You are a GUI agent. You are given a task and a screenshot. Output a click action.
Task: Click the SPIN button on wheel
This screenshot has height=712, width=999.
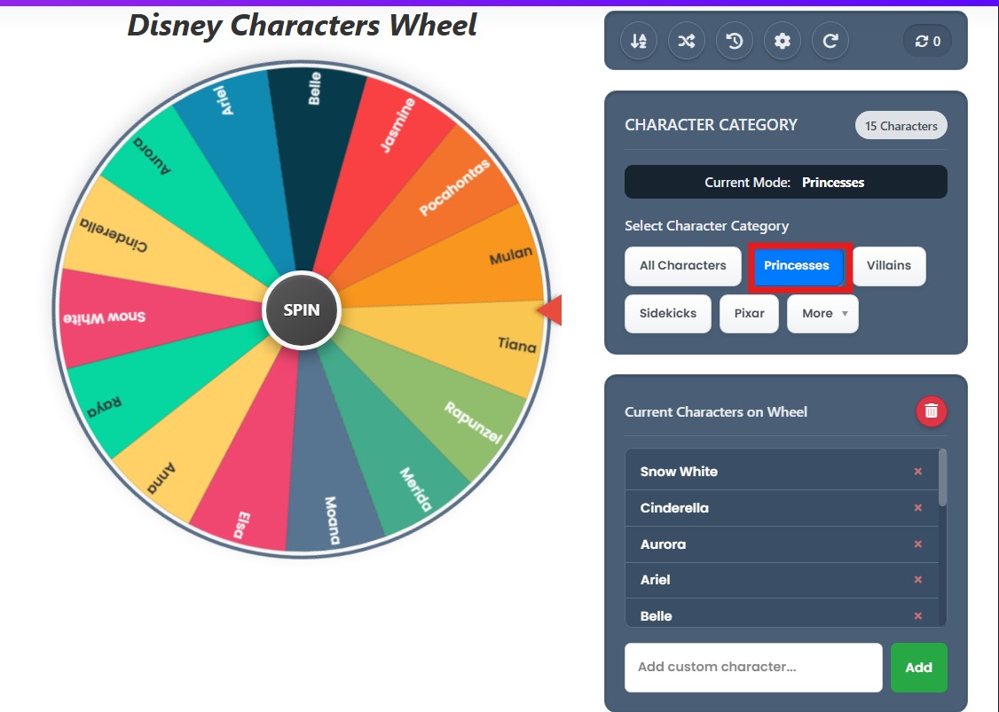(302, 310)
